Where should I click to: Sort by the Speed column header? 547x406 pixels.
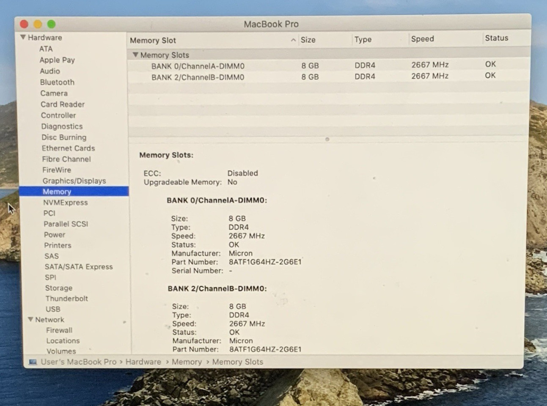click(423, 38)
